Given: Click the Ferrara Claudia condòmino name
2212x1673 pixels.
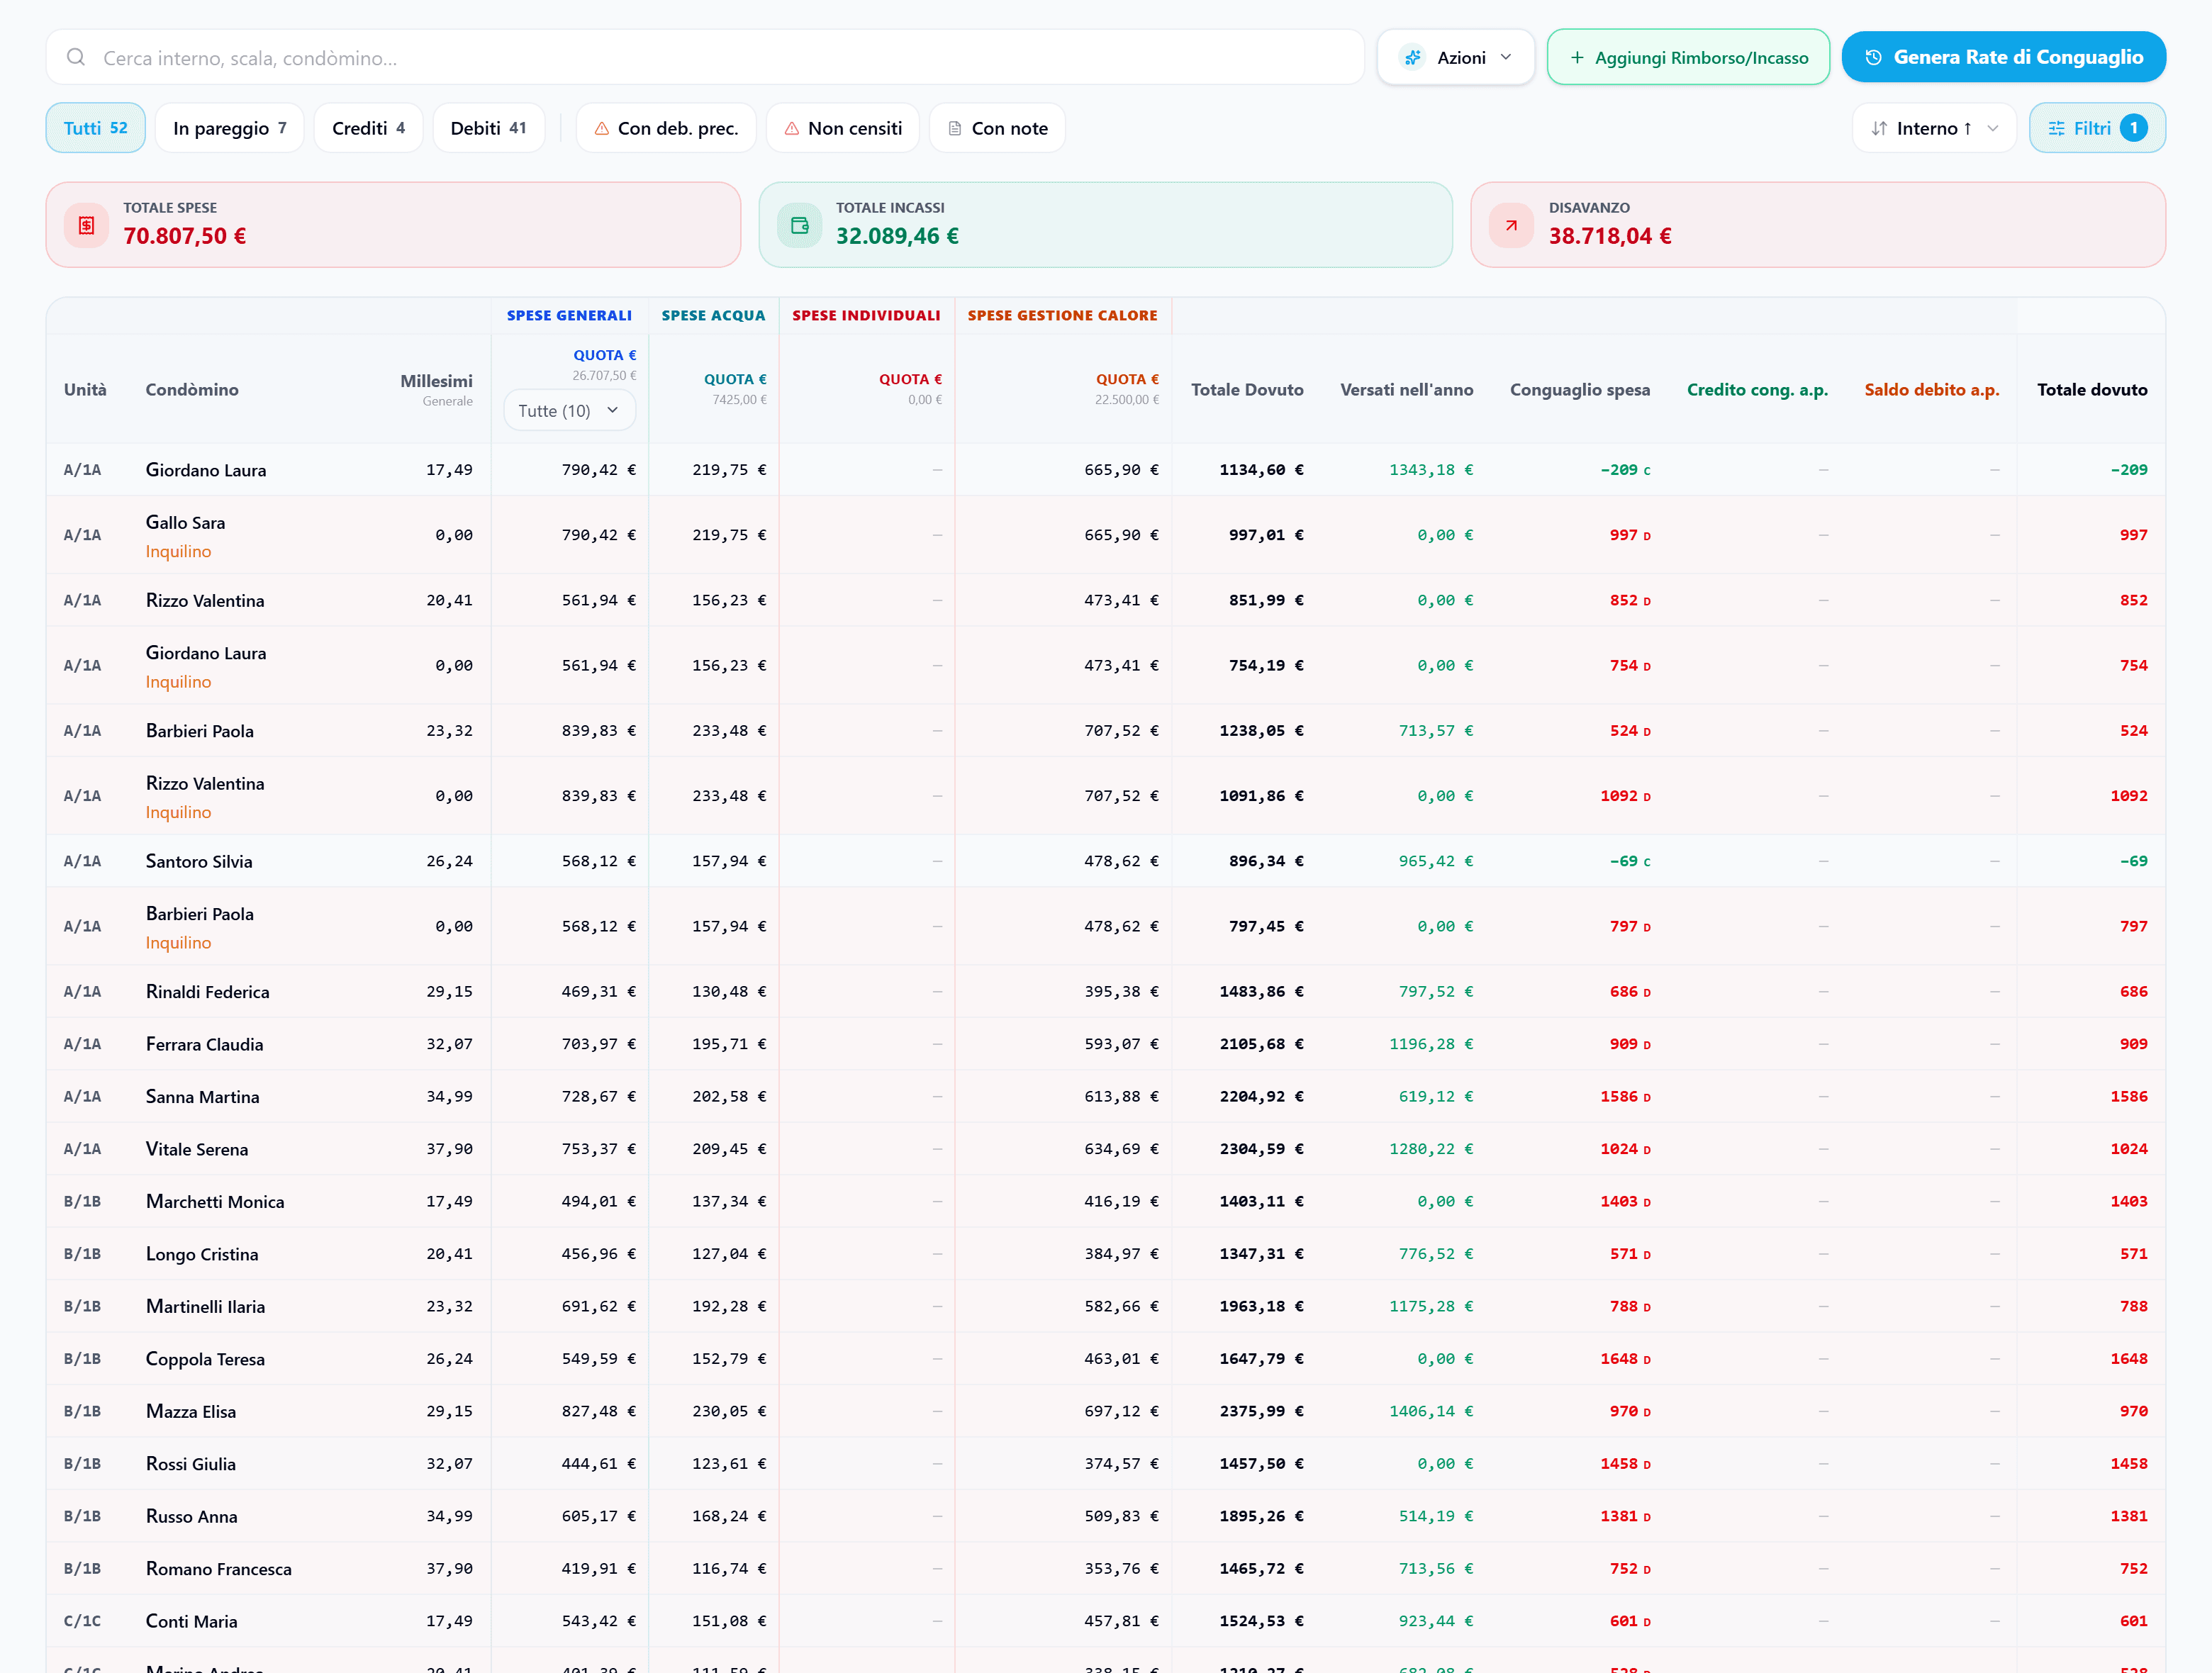Looking at the screenshot, I should coord(204,1044).
